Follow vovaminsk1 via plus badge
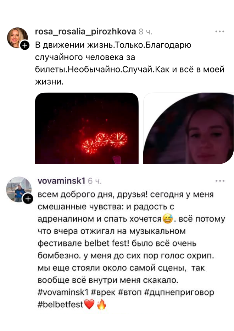Viewport: 234px width, 331px height. [x=28, y=199]
